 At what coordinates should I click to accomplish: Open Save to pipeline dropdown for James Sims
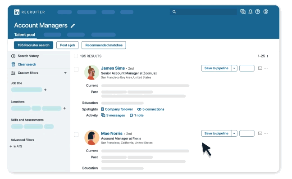(234, 68)
